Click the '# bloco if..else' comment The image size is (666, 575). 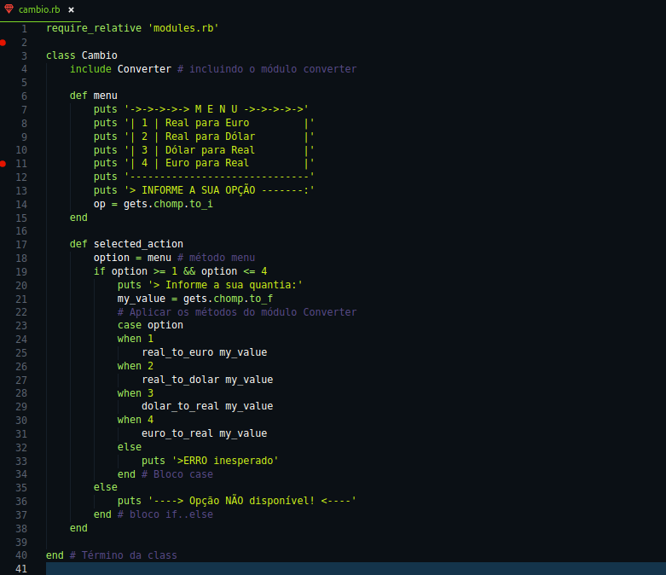(165, 514)
